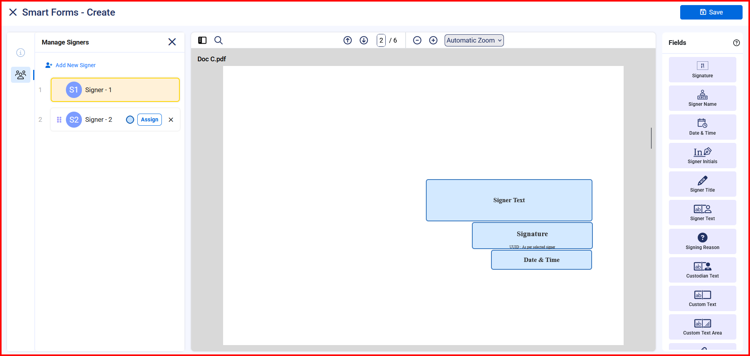This screenshot has height=356, width=750.
Task: Open the document search magnifier
Action: coord(218,40)
